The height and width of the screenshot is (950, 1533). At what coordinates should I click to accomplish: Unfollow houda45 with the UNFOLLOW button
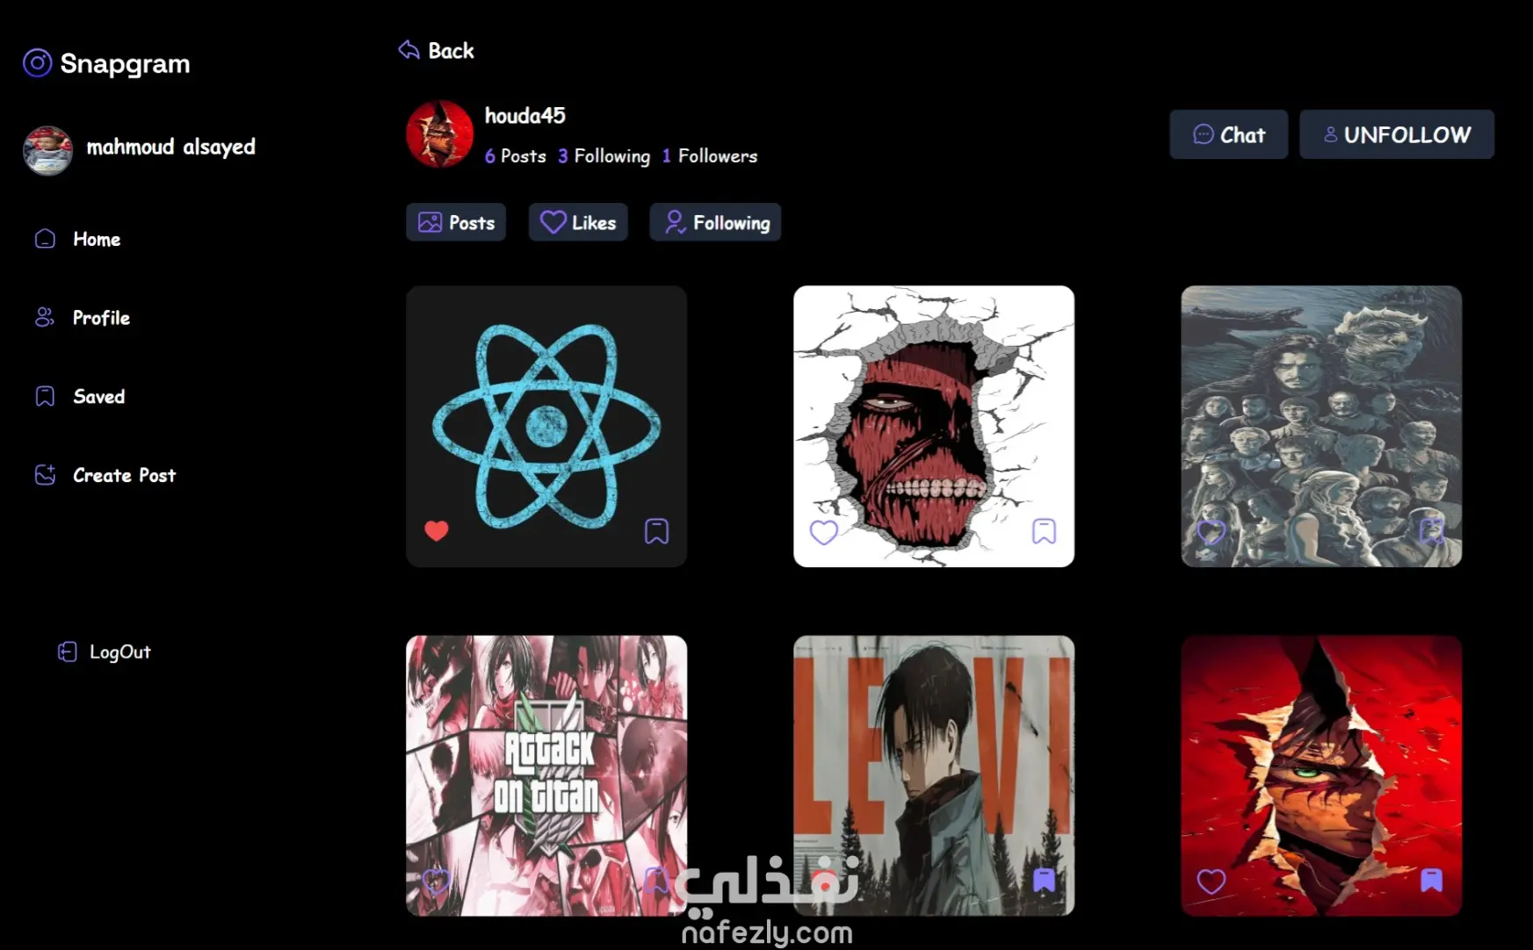pyautogui.click(x=1397, y=134)
